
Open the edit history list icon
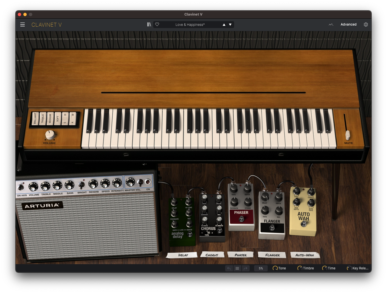pos(237,268)
